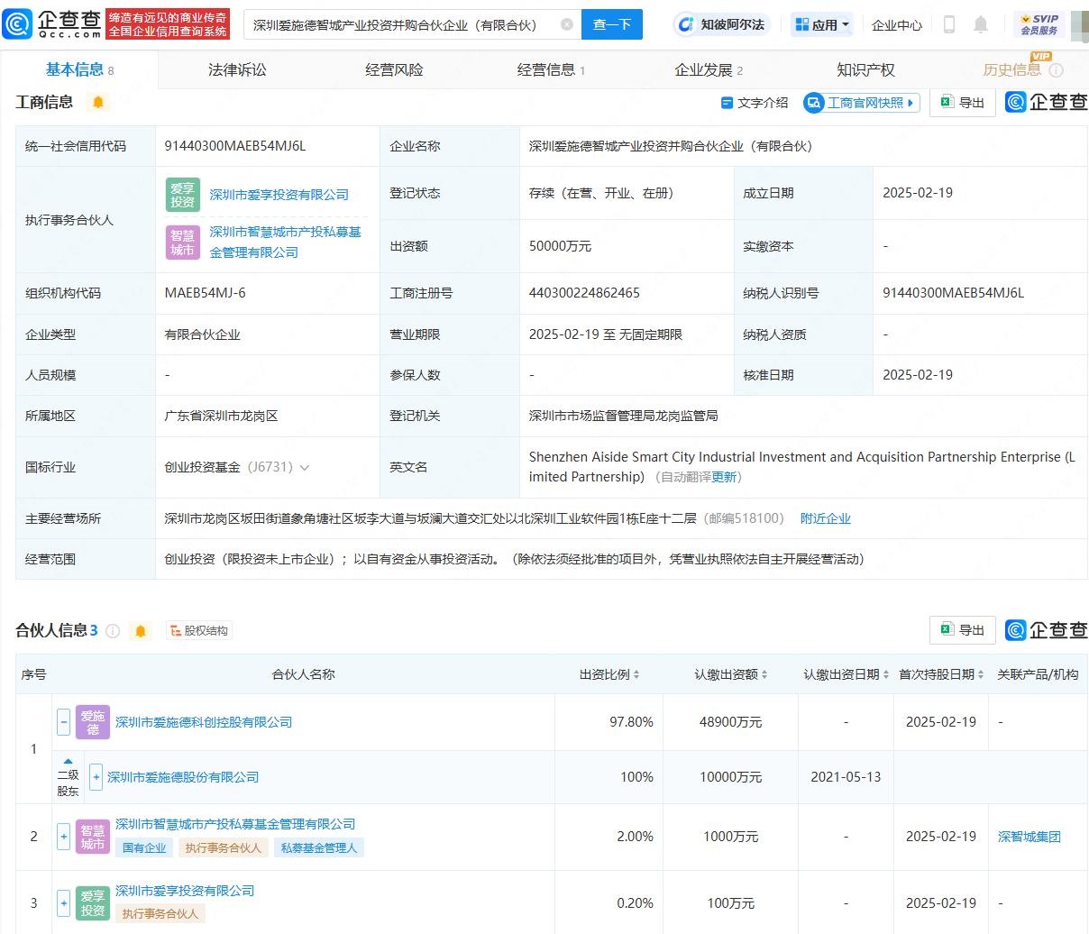Viewport: 1089px width, 934px height.
Task: Open 知彼阿尔法 AI assistant
Action: point(722,24)
